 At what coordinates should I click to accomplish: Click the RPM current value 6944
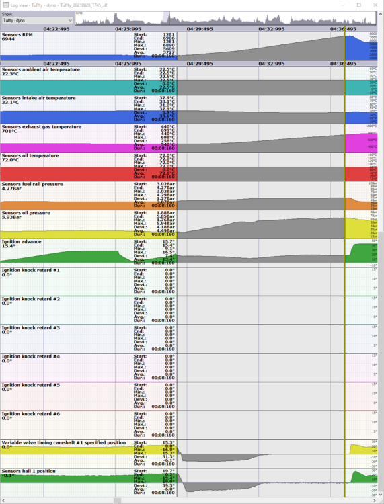(8, 39)
